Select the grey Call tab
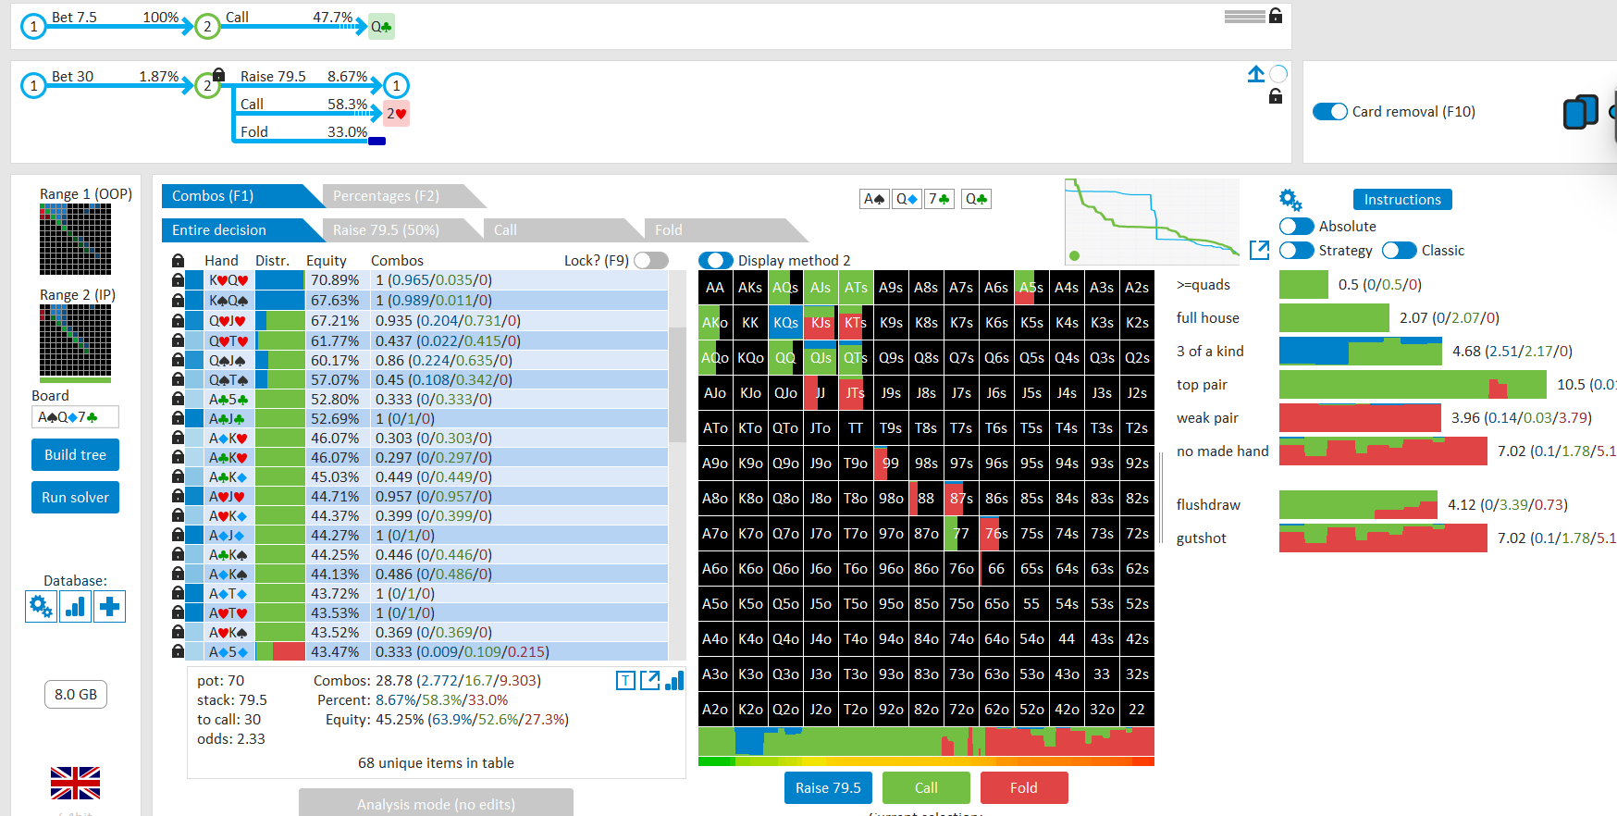Screen dimensions: 1617x816 (563, 230)
